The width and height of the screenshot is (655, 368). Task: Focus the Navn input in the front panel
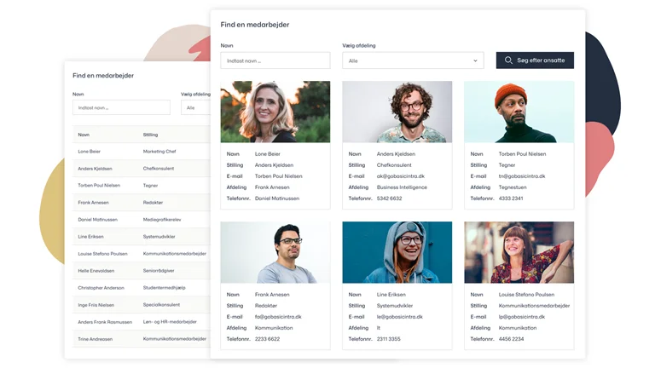[275, 60]
